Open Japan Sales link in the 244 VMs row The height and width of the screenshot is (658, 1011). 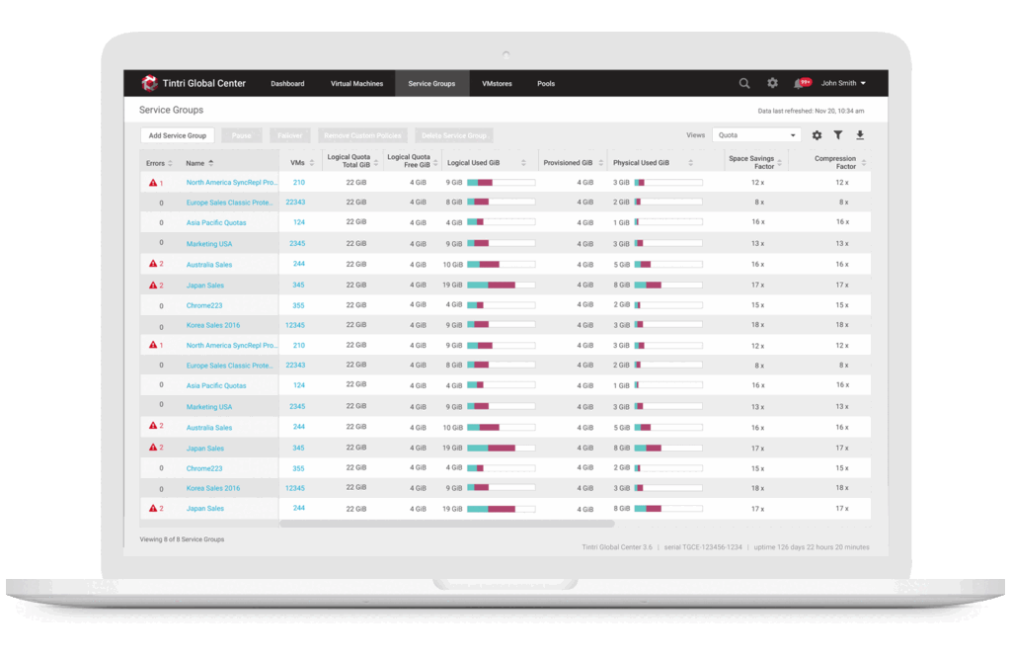205,509
